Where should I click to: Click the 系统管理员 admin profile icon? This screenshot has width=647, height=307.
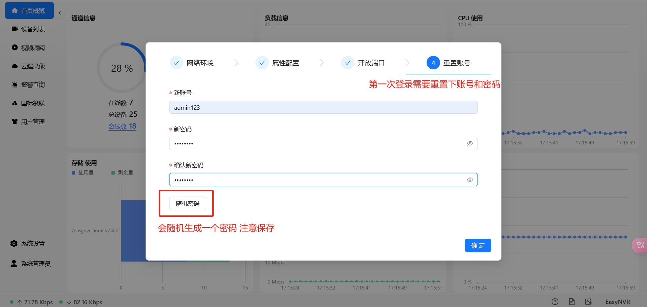click(14, 264)
